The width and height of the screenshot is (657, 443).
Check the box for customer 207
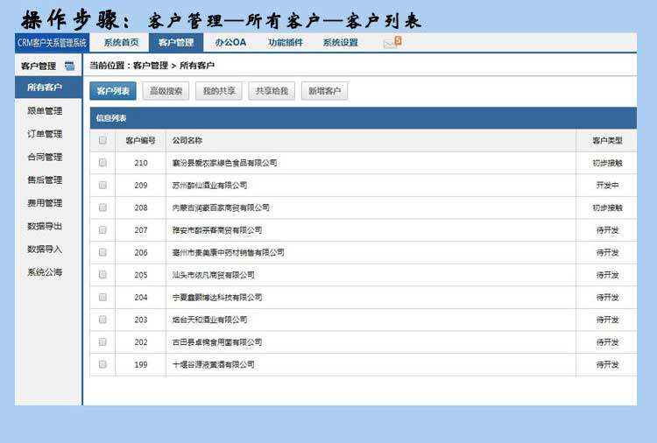102,230
